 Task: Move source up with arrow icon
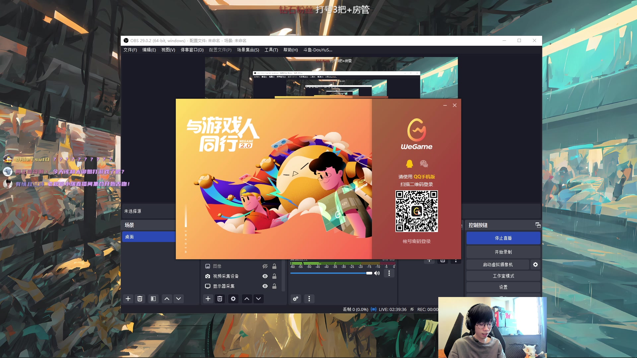247,299
